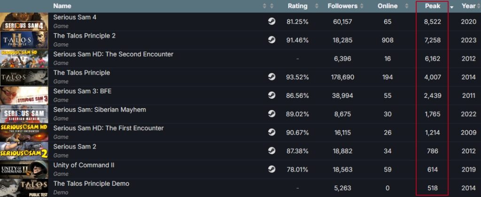Sort the table by Name header
The height and width of the screenshot is (197, 481).
[x=62, y=6]
